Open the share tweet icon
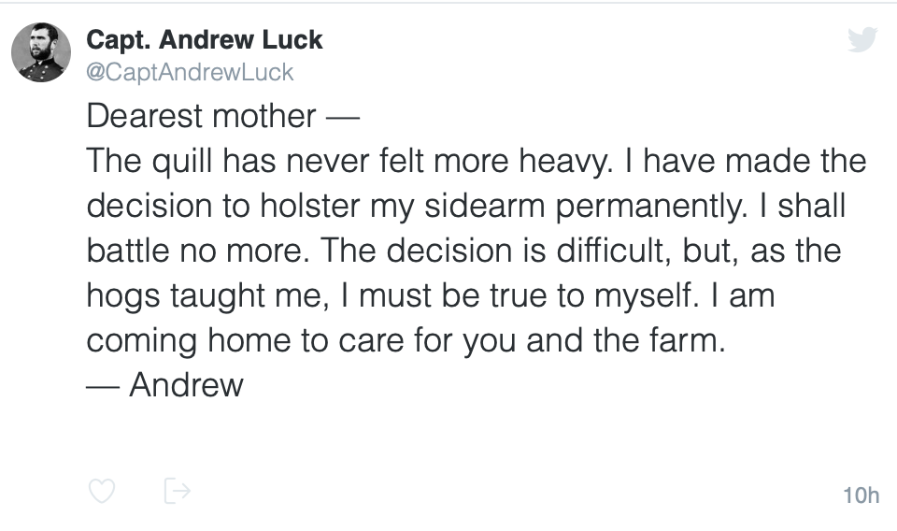Image resolution: width=897 pixels, height=531 pixels. [x=177, y=490]
